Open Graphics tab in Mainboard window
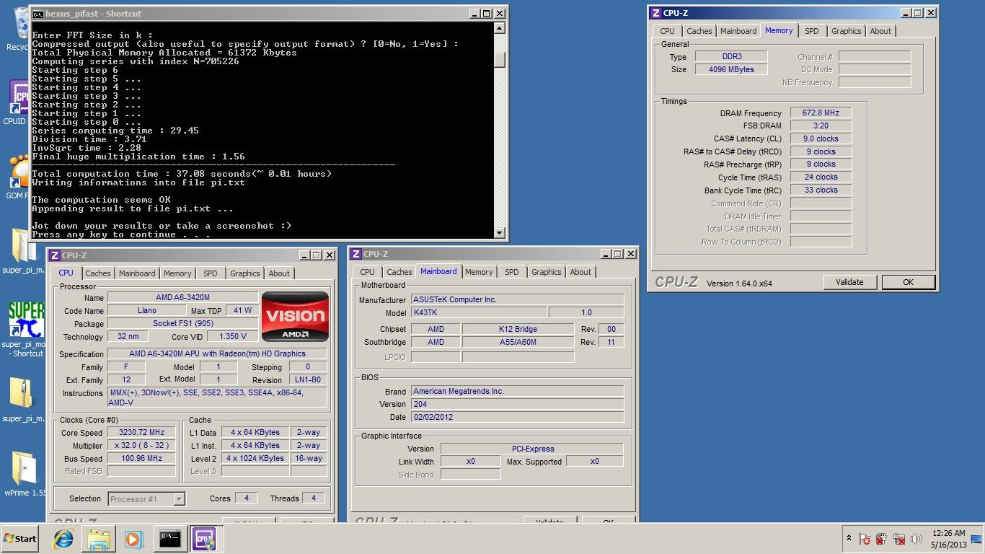This screenshot has width=985, height=554. [x=546, y=272]
